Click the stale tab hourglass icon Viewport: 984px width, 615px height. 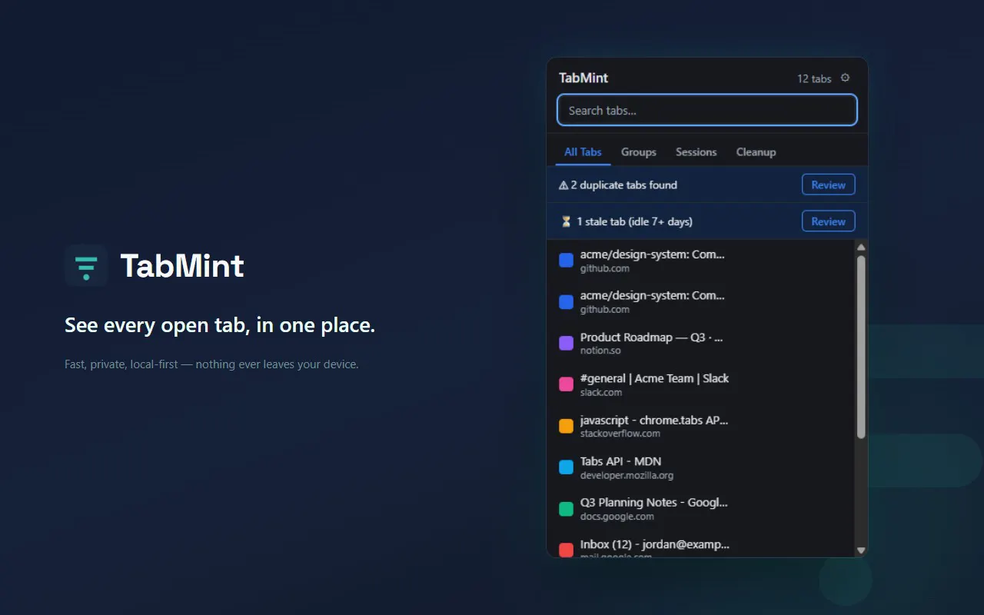tap(567, 221)
